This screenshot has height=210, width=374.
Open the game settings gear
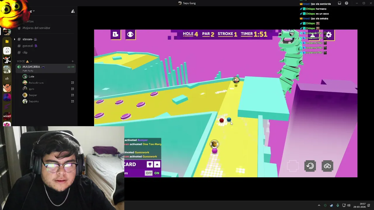tap(329, 35)
